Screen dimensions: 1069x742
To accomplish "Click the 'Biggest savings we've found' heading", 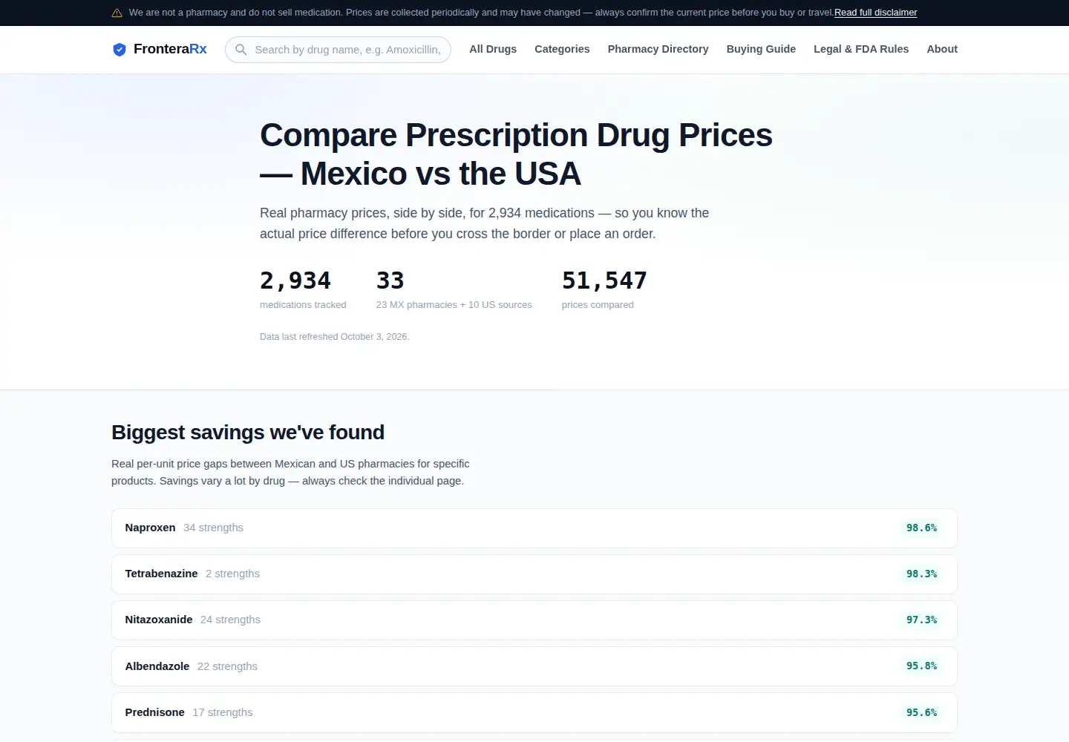I will 248,433.
